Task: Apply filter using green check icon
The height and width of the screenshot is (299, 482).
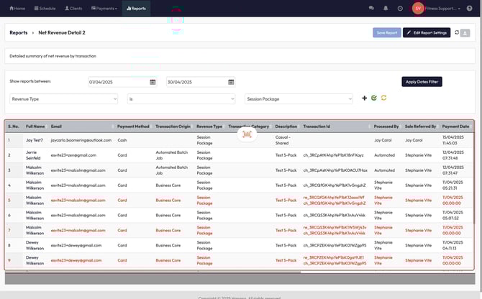Action: coord(374,98)
